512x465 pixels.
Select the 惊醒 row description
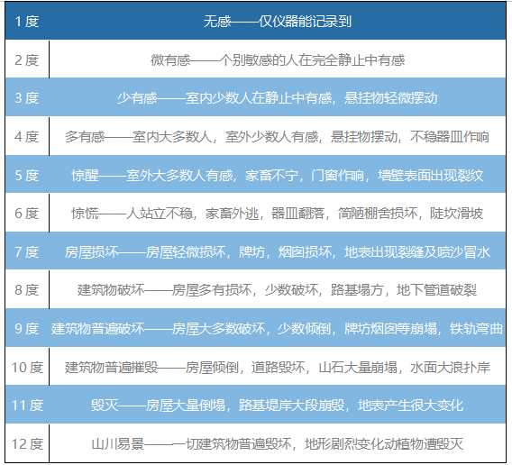(278, 176)
